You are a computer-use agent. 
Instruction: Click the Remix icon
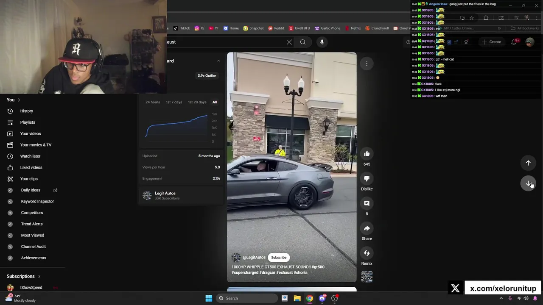[x=367, y=253]
